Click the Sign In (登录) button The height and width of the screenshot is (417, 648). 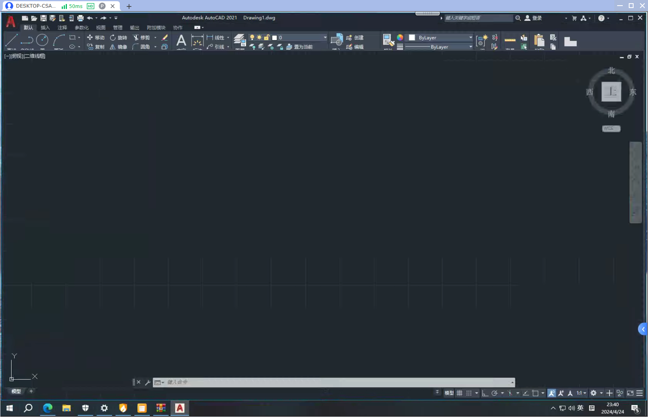coord(534,18)
